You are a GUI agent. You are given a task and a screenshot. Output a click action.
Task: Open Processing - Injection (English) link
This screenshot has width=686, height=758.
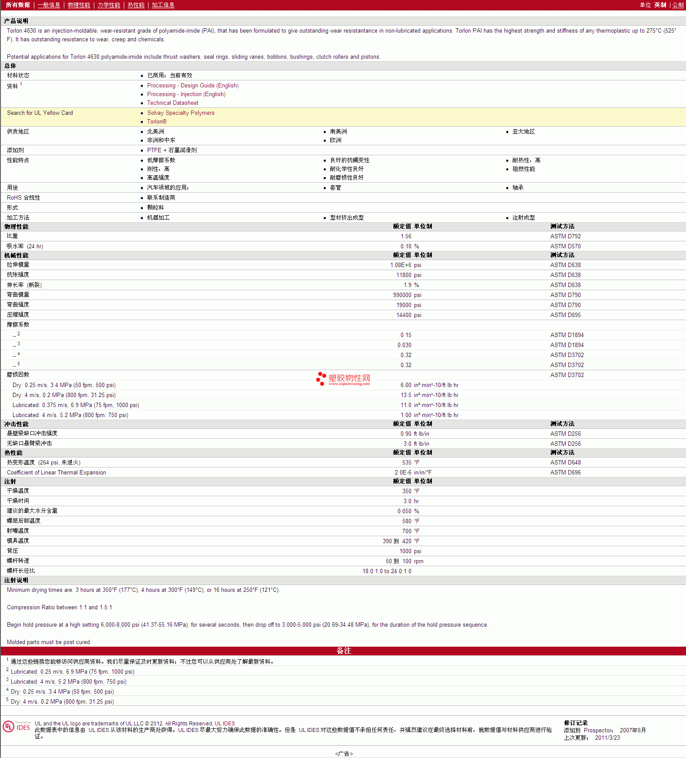tap(186, 94)
